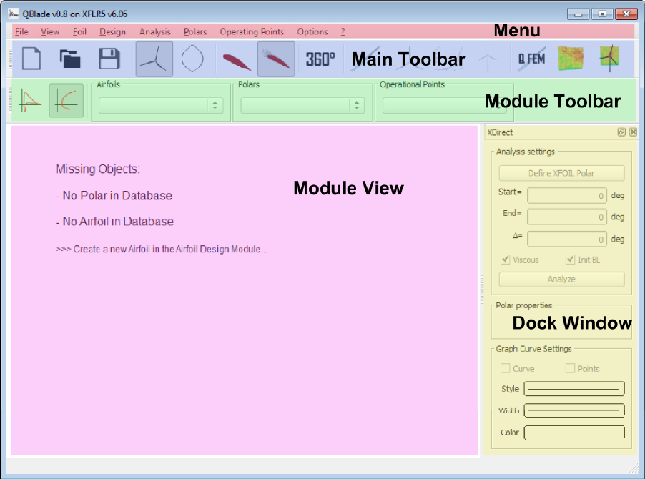Enable the Points checkbox

[x=570, y=368]
